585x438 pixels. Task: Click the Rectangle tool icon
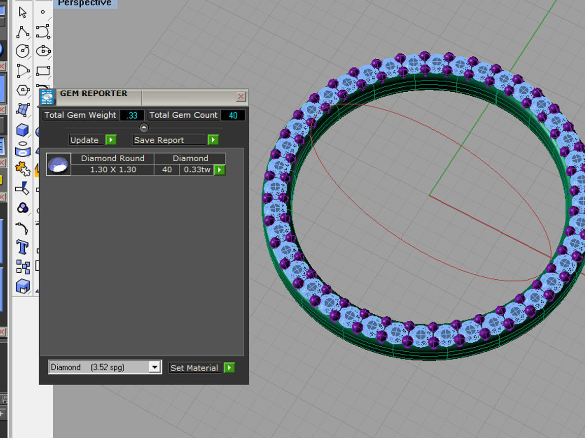pyautogui.click(x=43, y=70)
